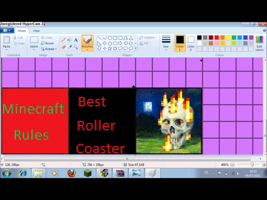Choose the Rounded rectangular callout shape
This screenshot has width=267, height=200.
pos(120,48)
